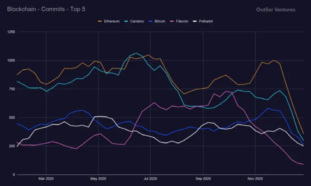Screen dimensions: 311x186
Task: Toggle the Cardano series legend label
Action: click(x=137, y=21)
